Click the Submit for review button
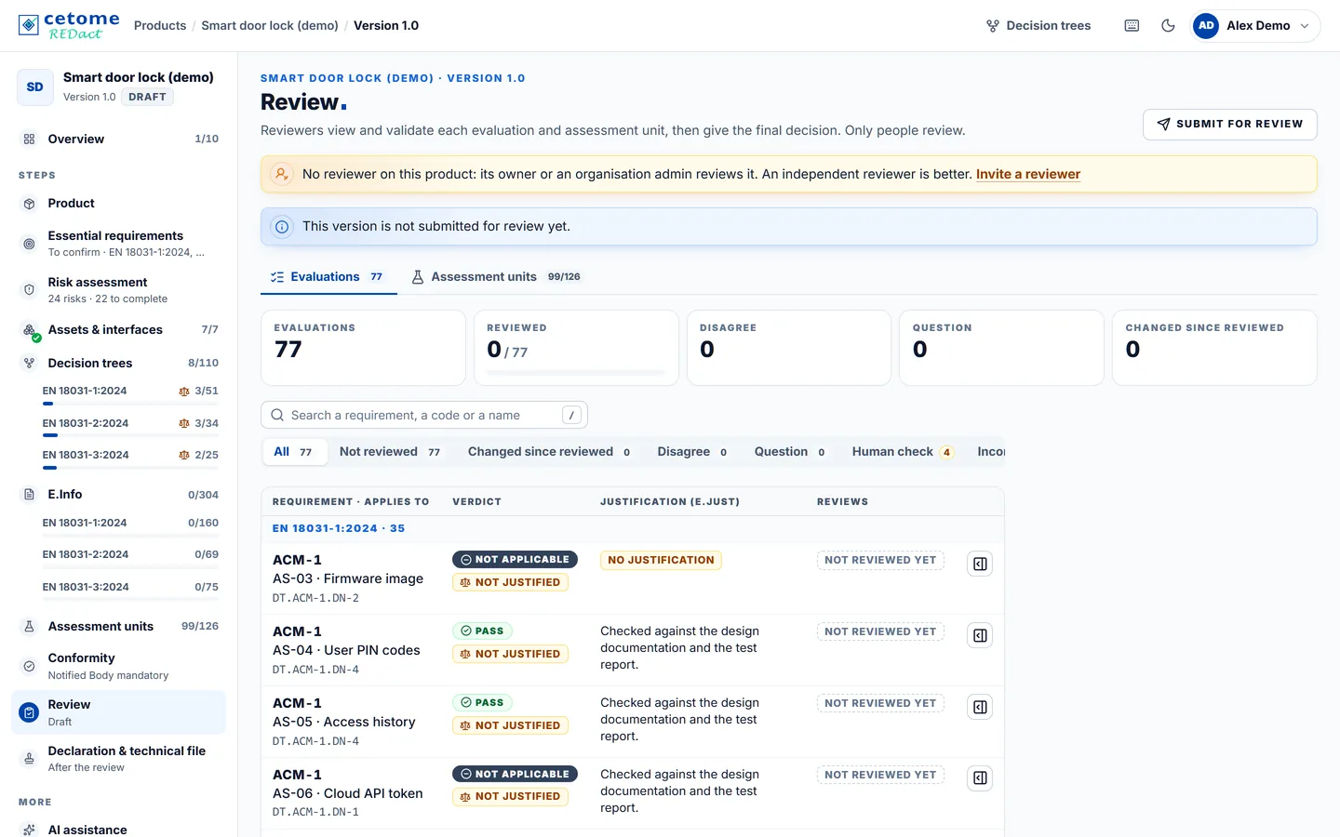Viewport: 1340px width, 837px height. [x=1229, y=124]
